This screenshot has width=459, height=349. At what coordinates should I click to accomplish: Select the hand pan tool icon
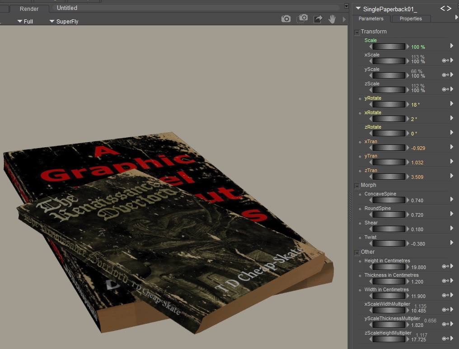[332, 19]
